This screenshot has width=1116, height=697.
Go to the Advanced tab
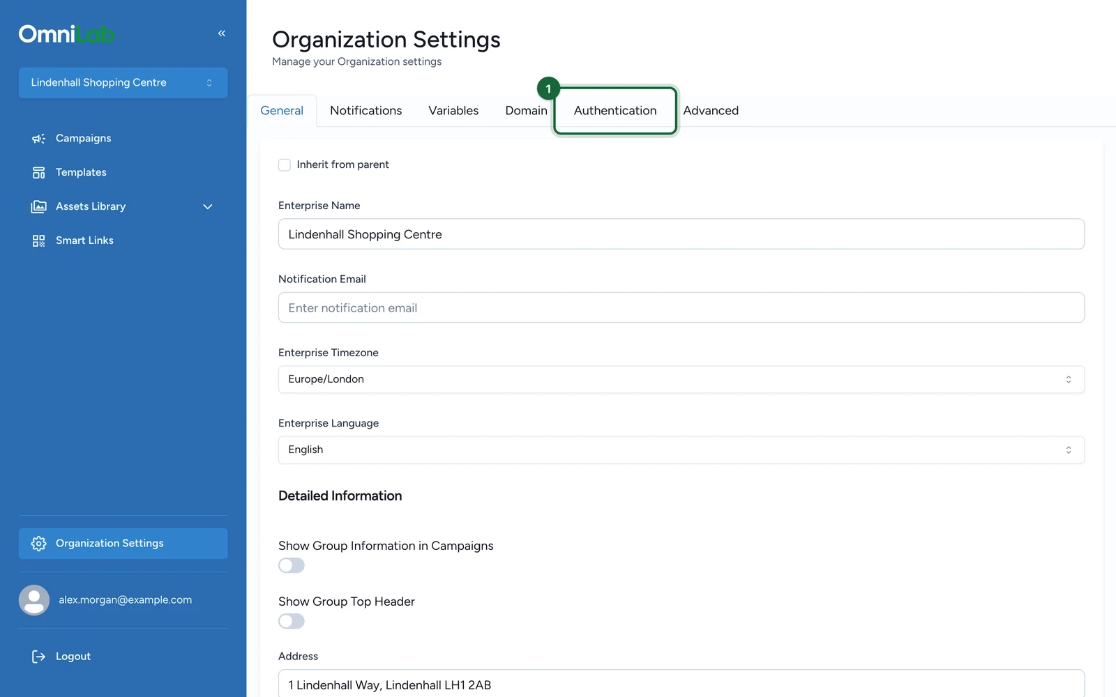pos(711,111)
